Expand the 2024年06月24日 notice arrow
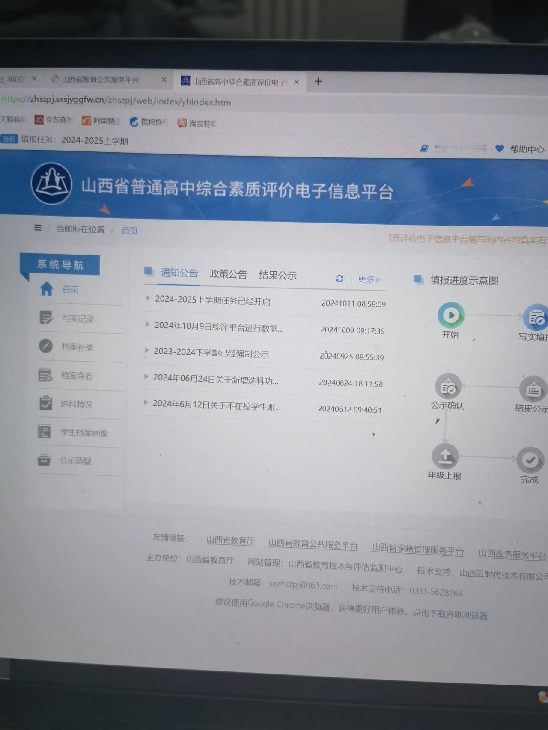The height and width of the screenshot is (730, 548). (146, 377)
